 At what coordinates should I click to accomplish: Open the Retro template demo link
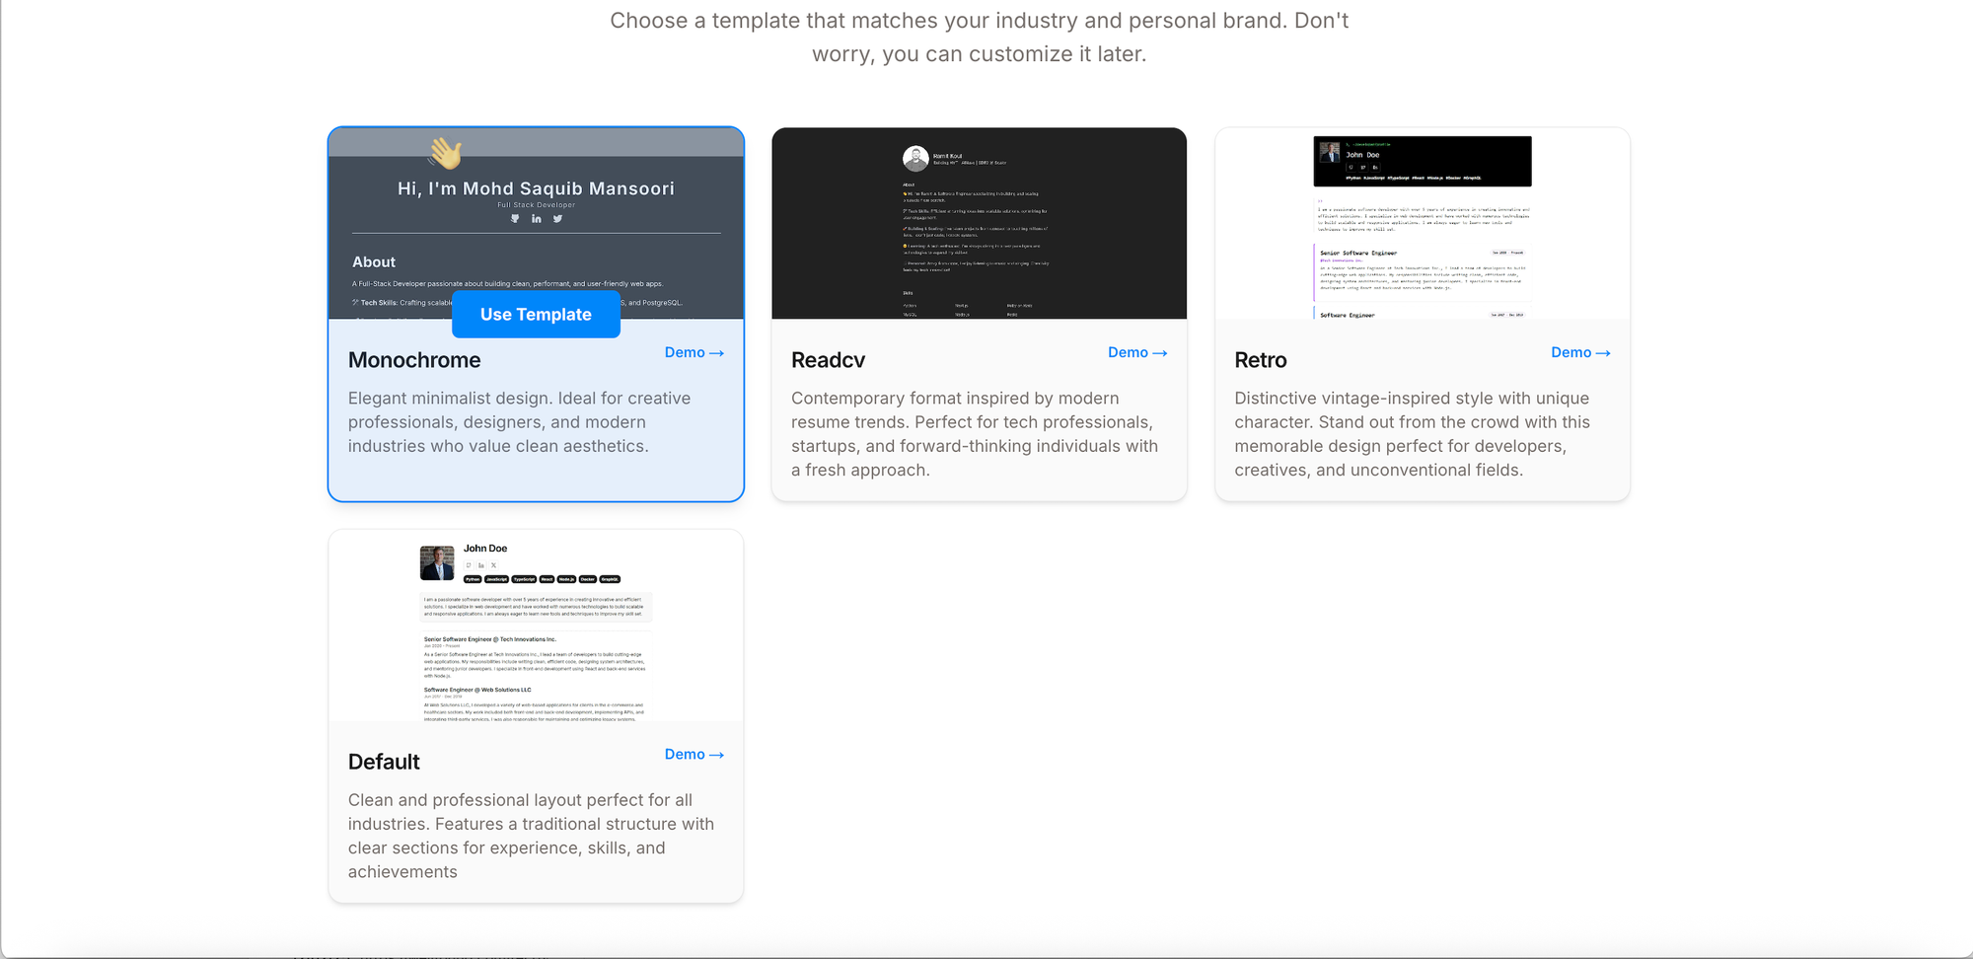[1579, 352]
